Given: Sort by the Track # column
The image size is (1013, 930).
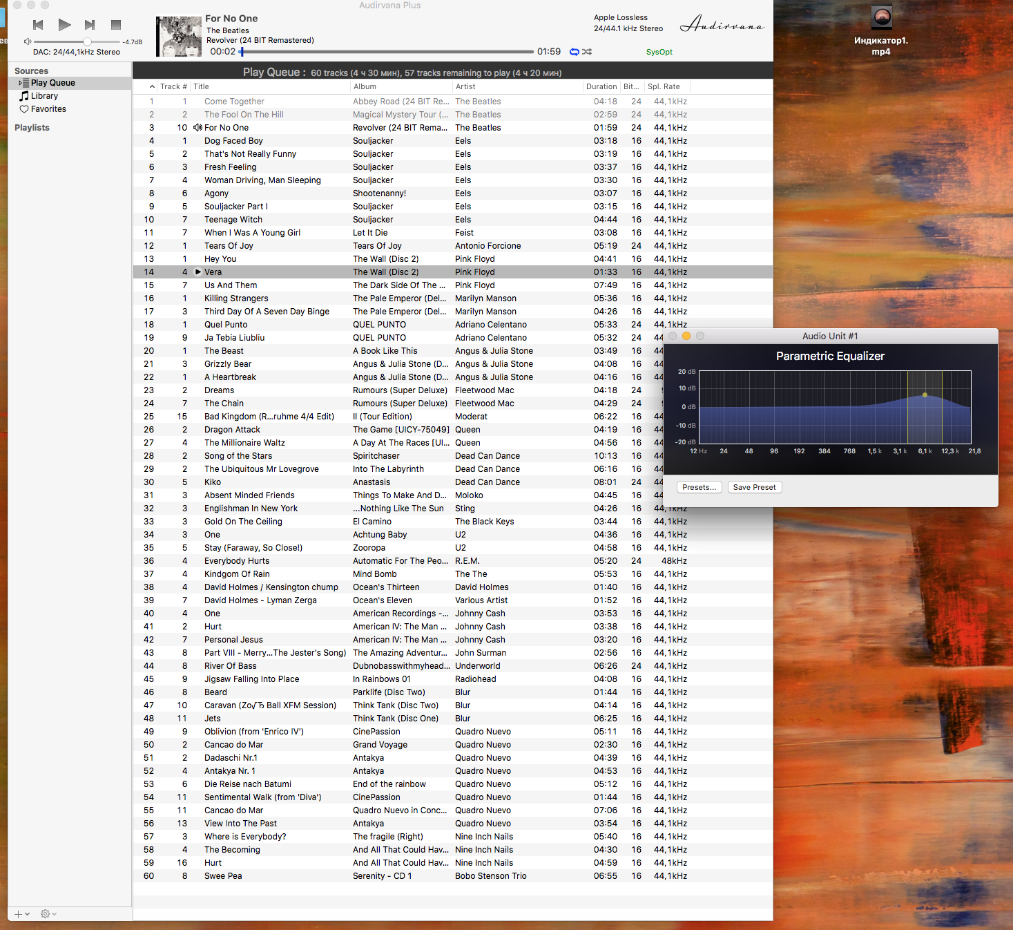Looking at the screenshot, I should pos(173,87).
